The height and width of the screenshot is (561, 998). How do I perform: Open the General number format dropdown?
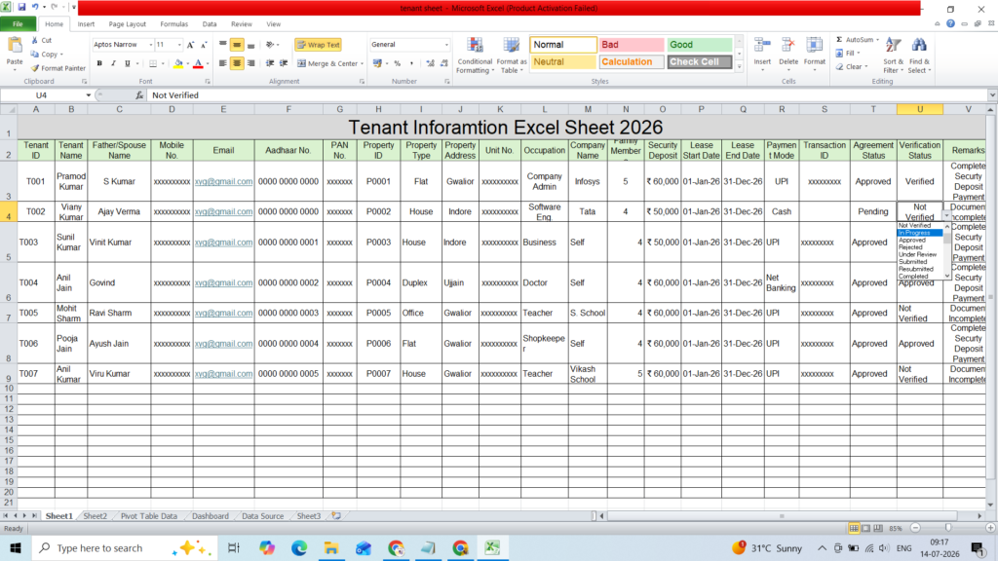tap(446, 45)
